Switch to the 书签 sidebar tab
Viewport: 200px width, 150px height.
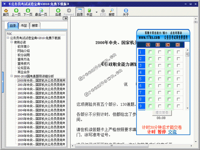24,26
